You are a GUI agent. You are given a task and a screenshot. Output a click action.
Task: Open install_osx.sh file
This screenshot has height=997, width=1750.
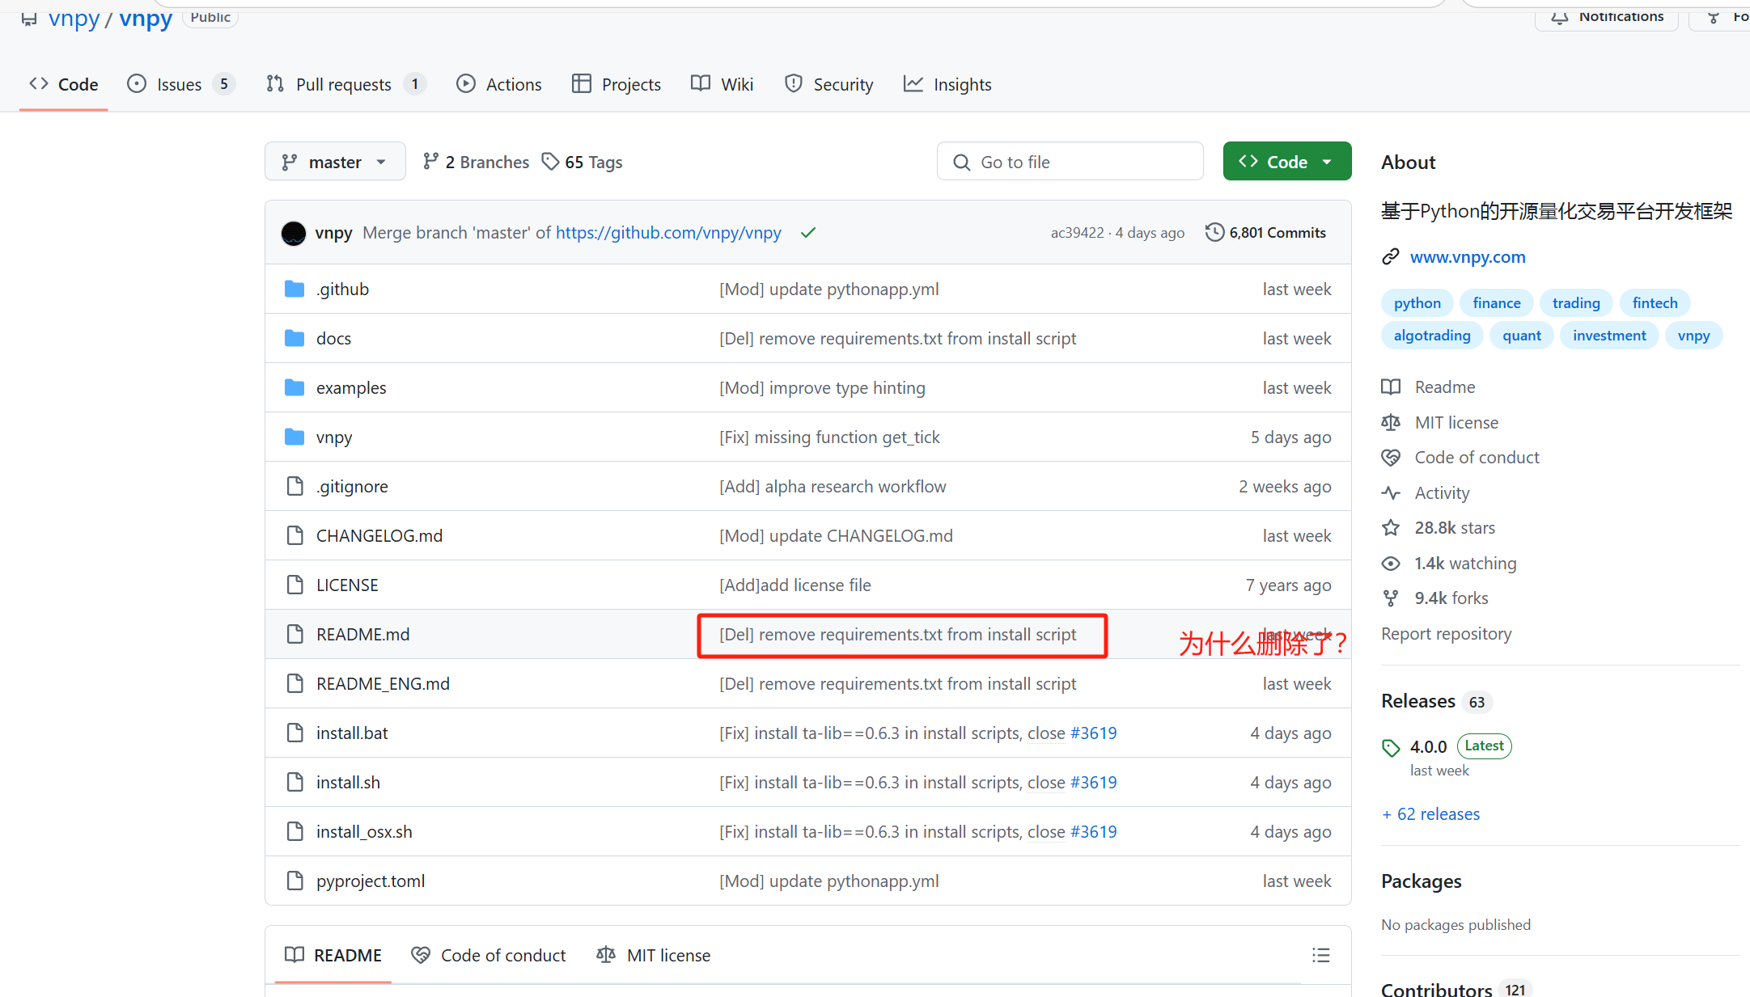pos(364,831)
